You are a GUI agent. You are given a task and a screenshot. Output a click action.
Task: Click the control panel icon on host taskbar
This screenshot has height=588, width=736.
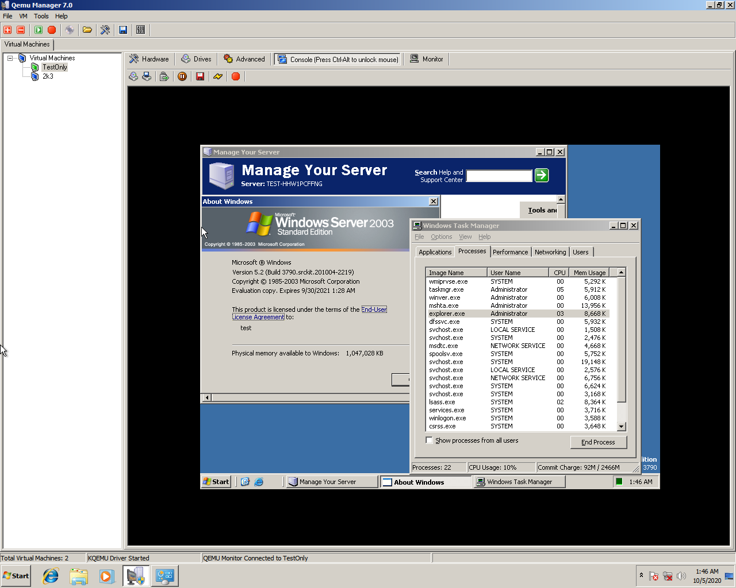(165, 576)
